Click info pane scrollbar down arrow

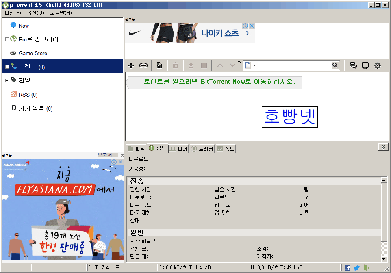click(384, 259)
